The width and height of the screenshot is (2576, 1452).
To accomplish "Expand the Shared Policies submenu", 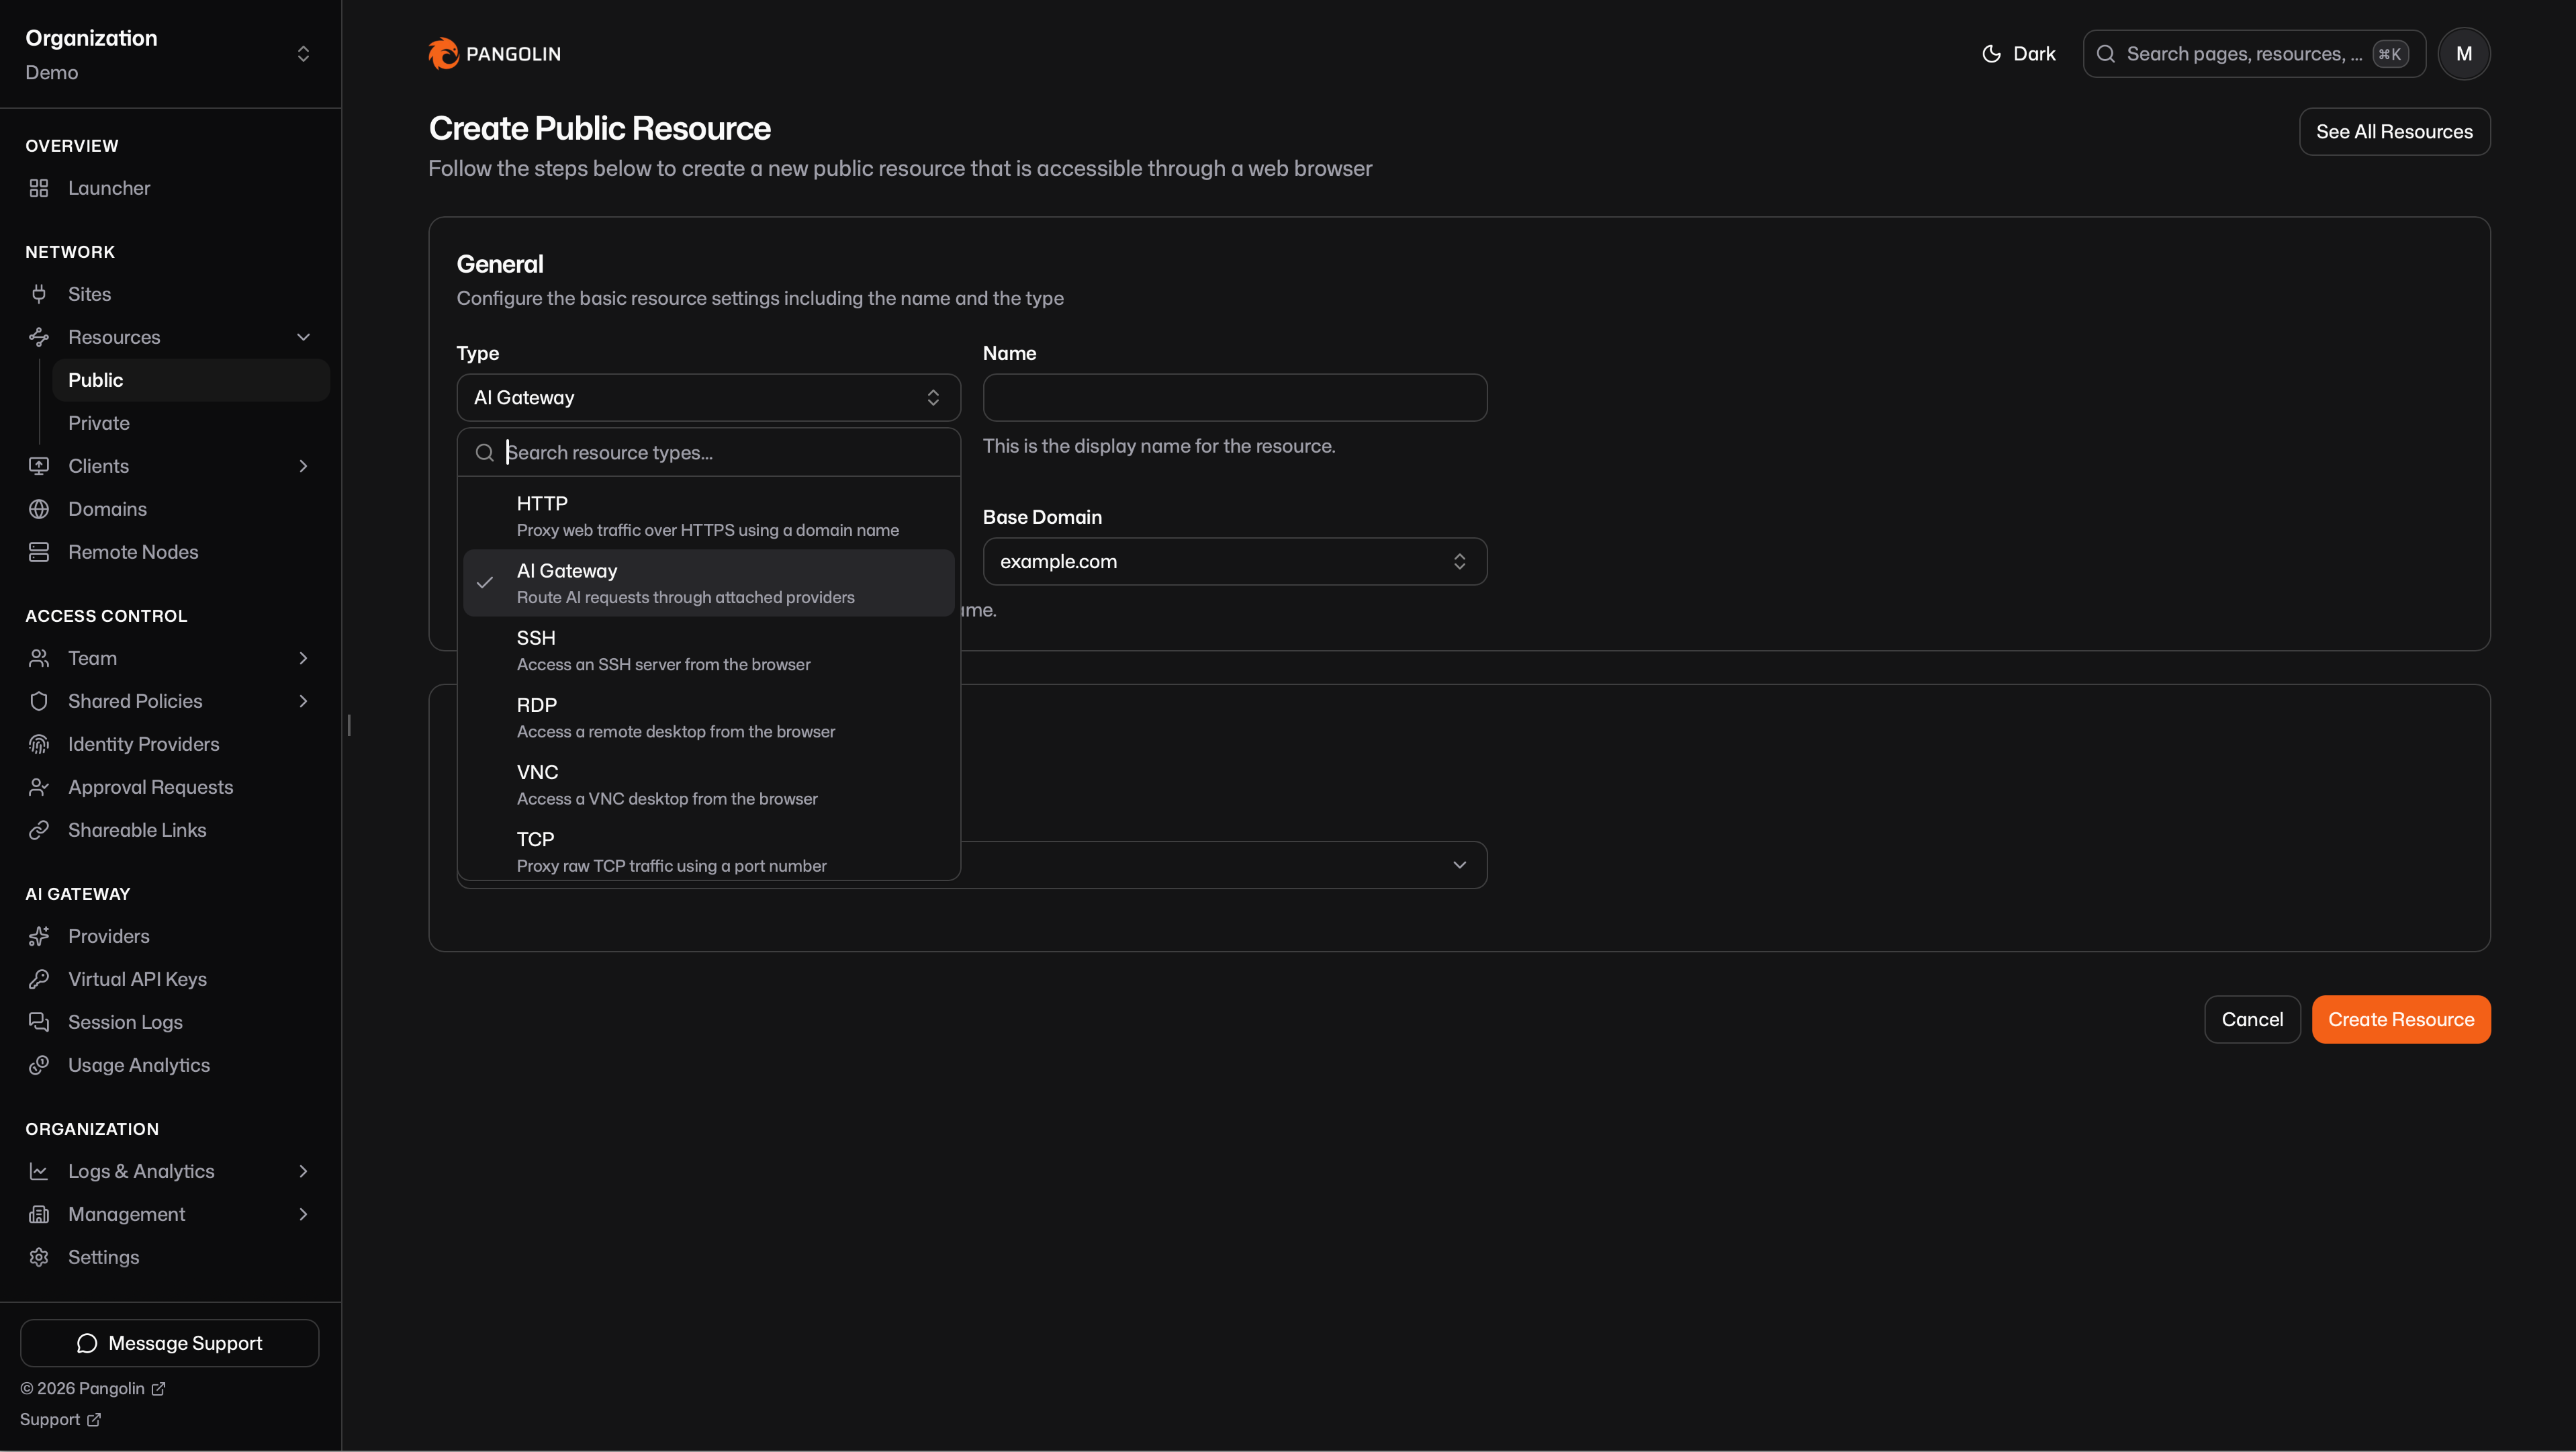I will click(x=303, y=701).
